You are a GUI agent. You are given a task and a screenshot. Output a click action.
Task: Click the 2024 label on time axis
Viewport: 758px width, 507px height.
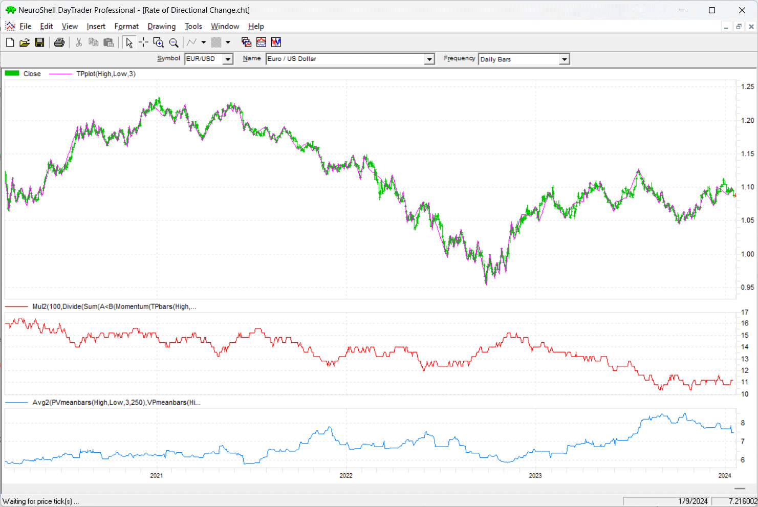(x=725, y=476)
